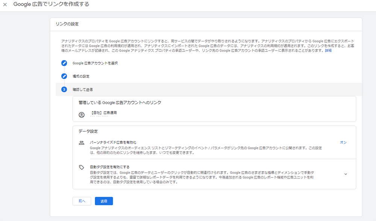Click the tag icon for 自動タグ設定
The image size is (376, 221).
pyautogui.click(x=82, y=167)
